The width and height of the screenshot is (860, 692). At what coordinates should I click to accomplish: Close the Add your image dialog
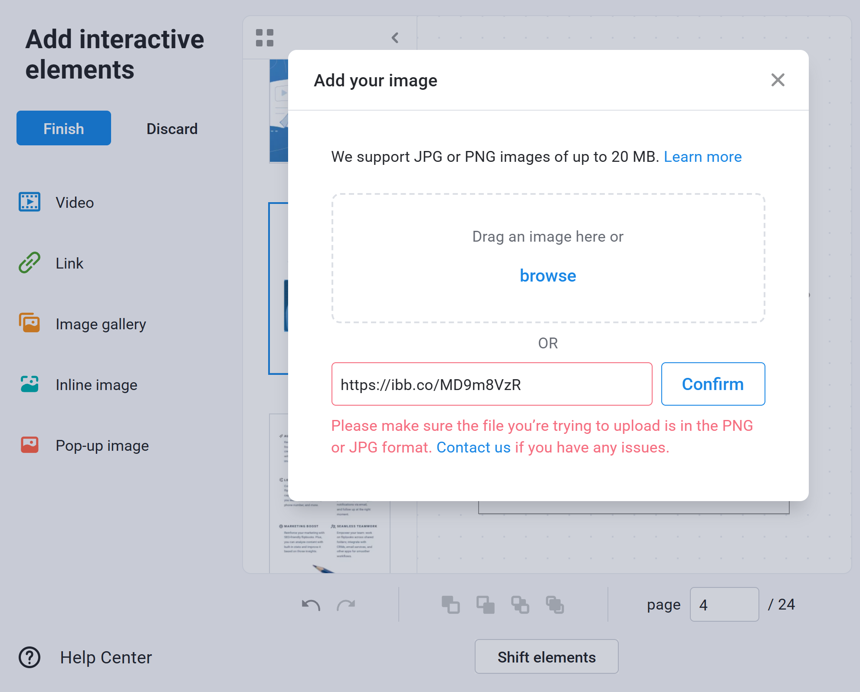(778, 80)
